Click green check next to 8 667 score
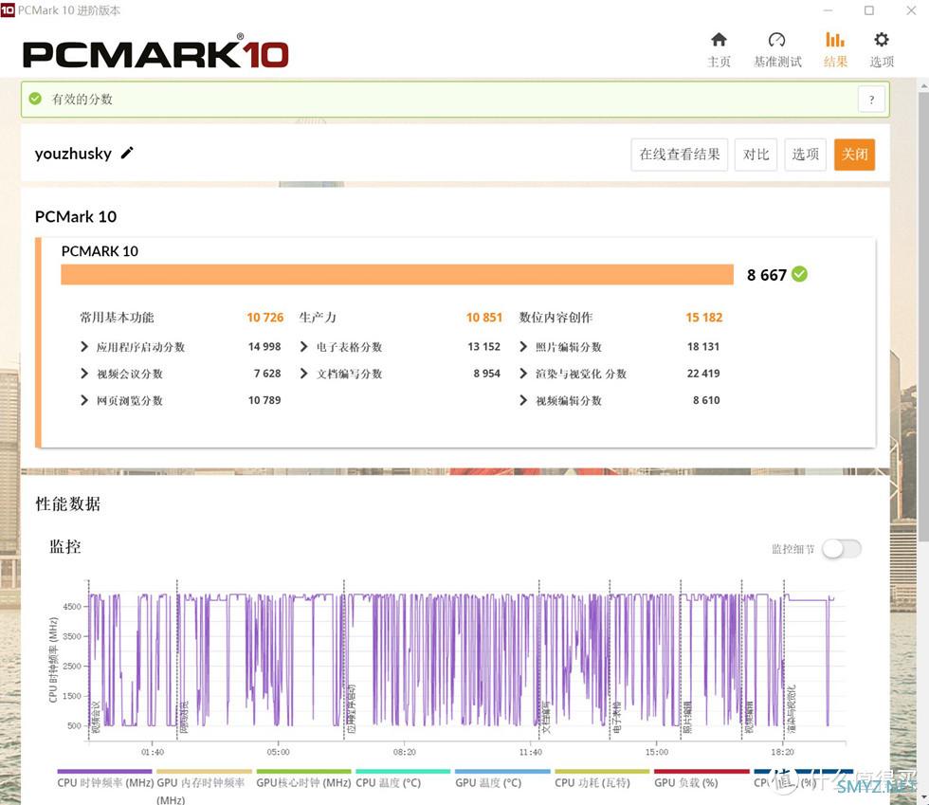The image size is (929, 805). [799, 274]
